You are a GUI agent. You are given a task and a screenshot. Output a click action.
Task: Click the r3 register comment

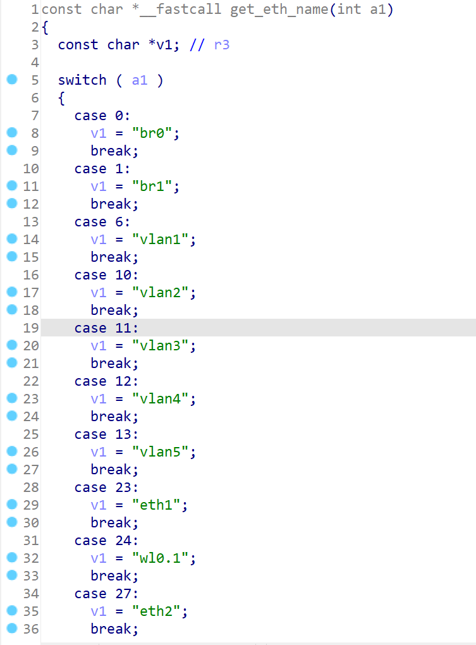tap(222, 45)
